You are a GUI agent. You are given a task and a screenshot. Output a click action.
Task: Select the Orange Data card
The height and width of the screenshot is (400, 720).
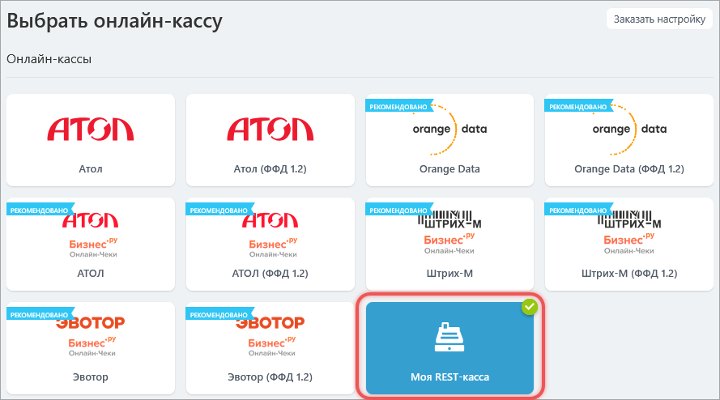449,140
